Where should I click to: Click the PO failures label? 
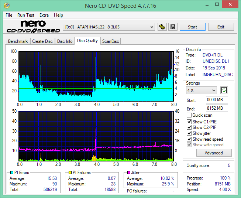137,191
